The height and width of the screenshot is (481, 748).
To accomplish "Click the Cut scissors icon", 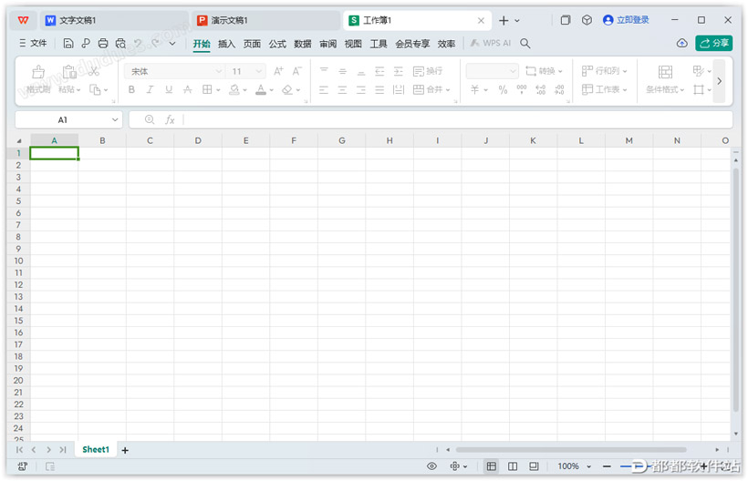I will [x=94, y=71].
